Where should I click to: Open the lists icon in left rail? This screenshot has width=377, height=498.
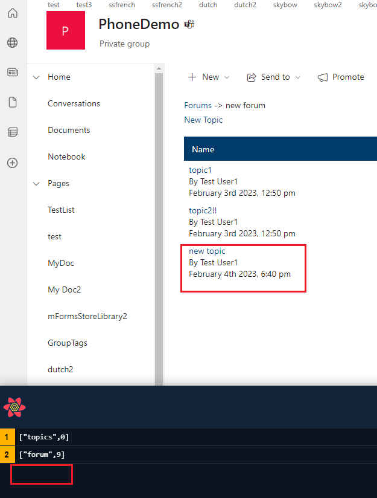coord(12,132)
